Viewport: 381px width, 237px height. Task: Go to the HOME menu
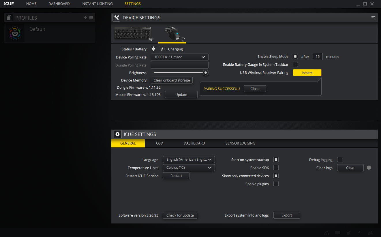(31, 4)
